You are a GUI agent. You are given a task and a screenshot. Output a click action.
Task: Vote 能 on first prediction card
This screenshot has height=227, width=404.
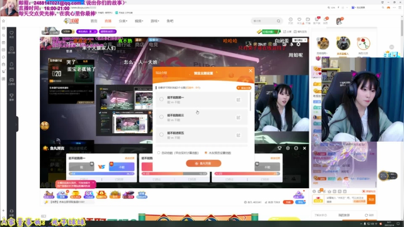click(x=81, y=167)
